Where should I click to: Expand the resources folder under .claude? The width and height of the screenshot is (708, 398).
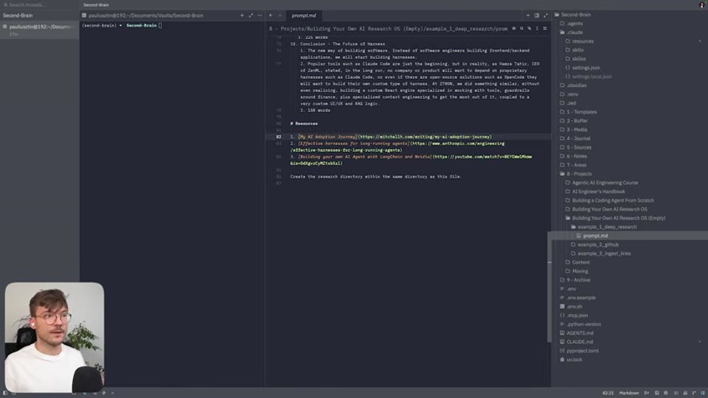pos(583,41)
